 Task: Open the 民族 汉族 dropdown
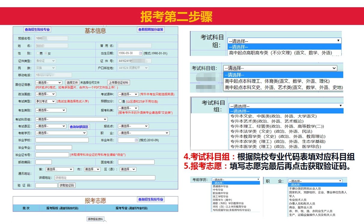click(x=45, y=68)
